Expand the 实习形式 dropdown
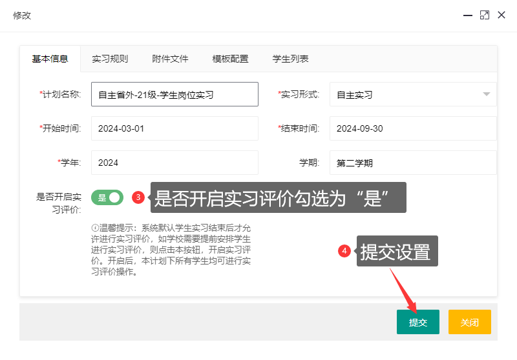The height and width of the screenshot is (360, 517). (x=486, y=94)
